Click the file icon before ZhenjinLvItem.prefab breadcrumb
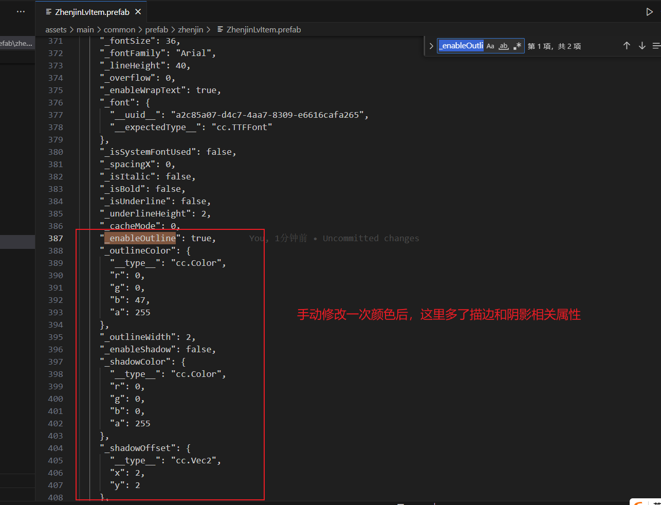This screenshot has width=661, height=505. [220, 30]
